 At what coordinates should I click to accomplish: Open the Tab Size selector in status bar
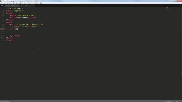(x=168, y=101)
